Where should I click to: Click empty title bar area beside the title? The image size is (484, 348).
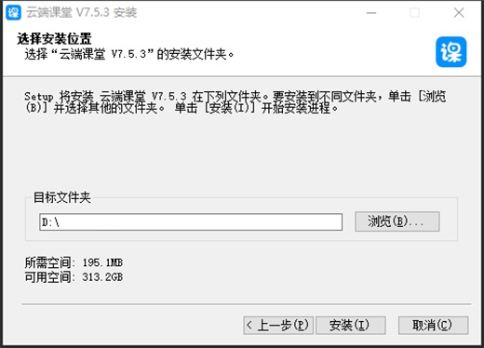click(249, 13)
